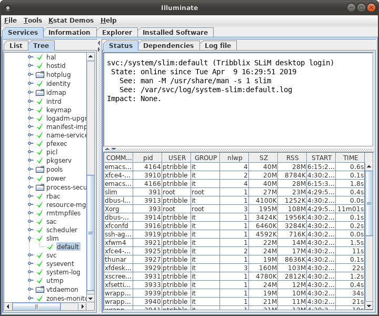Click the green check icon beside power
Screen dimensions: 379x316
pos(40,179)
